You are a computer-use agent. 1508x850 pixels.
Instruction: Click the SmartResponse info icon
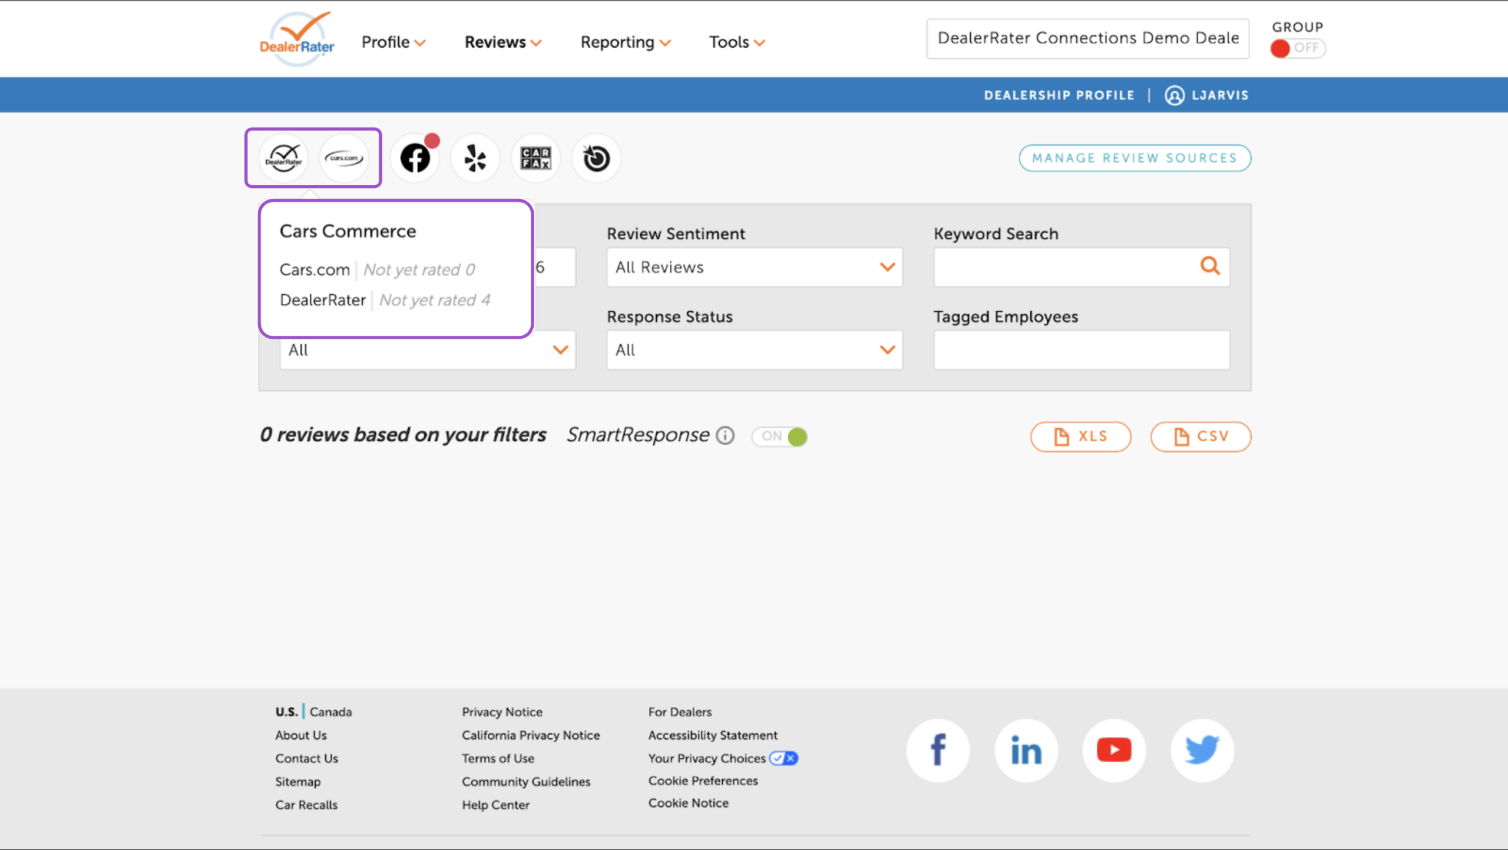point(725,435)
